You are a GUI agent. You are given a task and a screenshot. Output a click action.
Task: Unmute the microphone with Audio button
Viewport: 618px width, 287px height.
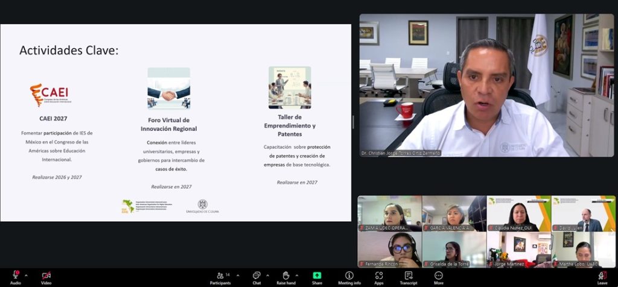15,276
